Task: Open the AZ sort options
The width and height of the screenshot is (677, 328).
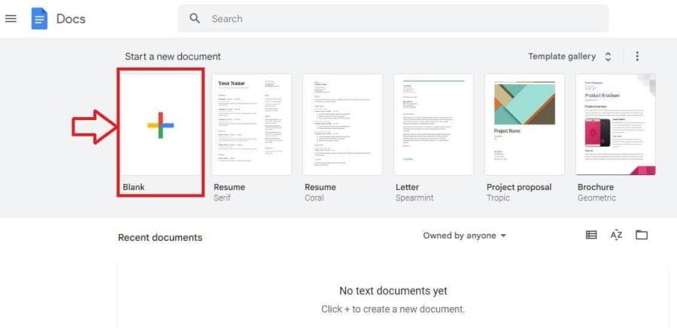Action: pyautogui.click(x=616, y=235)
